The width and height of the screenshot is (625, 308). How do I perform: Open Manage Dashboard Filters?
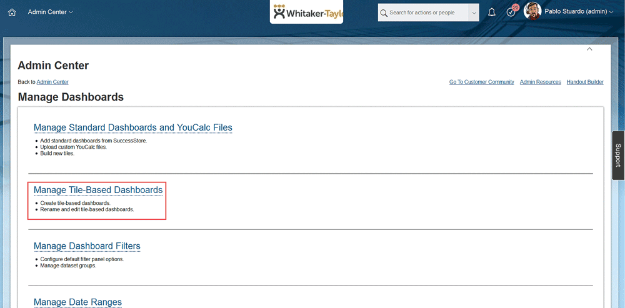87,246
